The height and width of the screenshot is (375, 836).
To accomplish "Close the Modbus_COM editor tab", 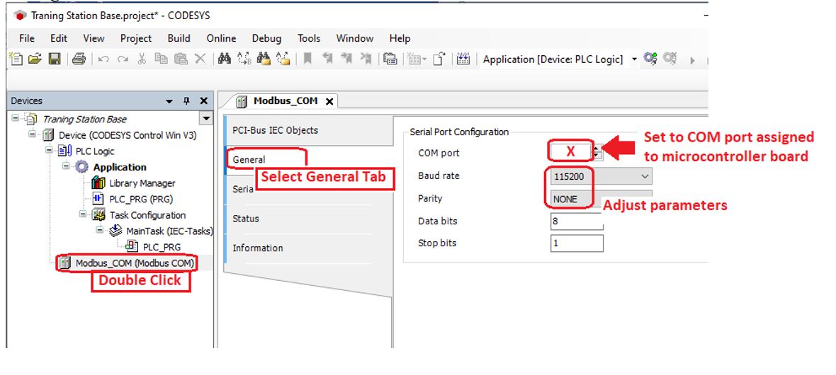I will click(329, 101).
